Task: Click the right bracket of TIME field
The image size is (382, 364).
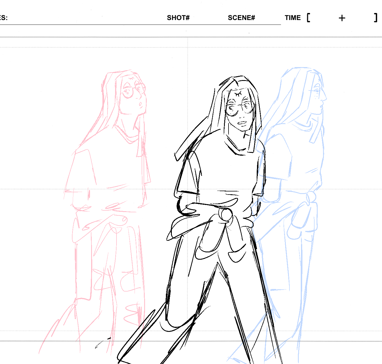Action: coord(376,18)
